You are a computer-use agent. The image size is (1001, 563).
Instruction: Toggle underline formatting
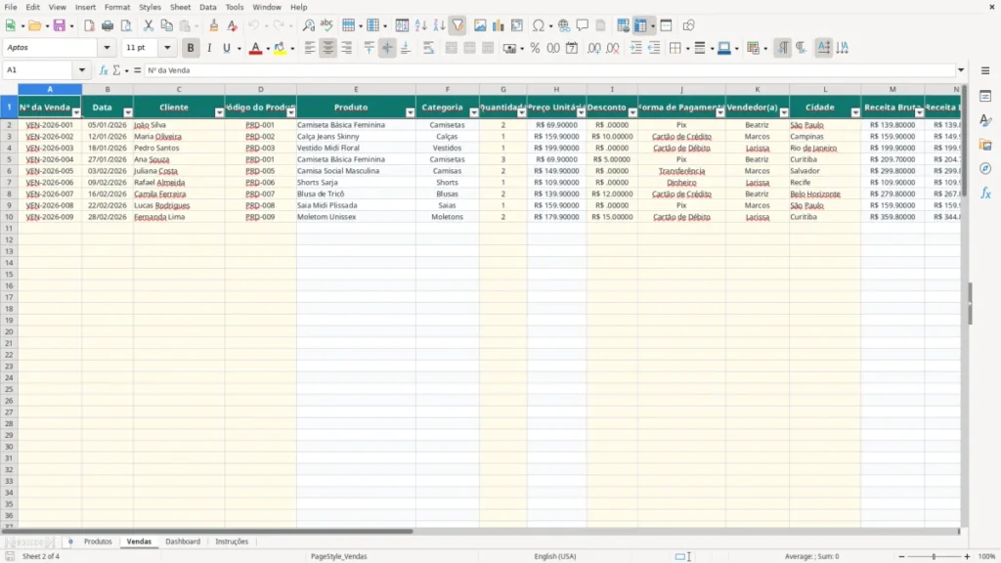coord(227,48)
